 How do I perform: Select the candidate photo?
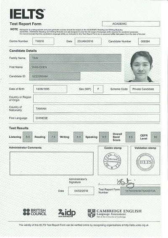pyautogui.click(x=140, y=67)
